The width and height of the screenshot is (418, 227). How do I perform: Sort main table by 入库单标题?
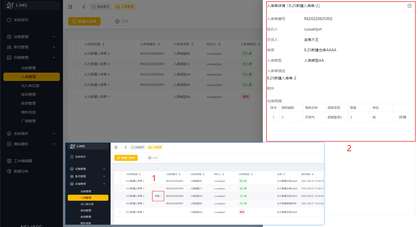pyautogui.click(x=103, y=44)
